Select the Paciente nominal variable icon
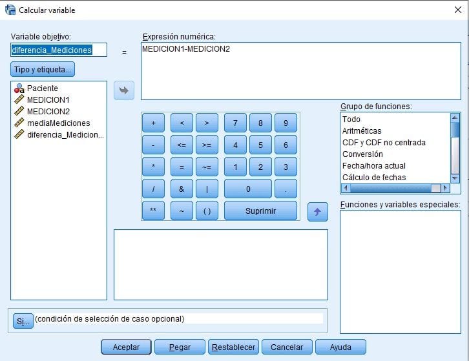The height and width of the screenshot is (361, 469). [x=19, y=88]
